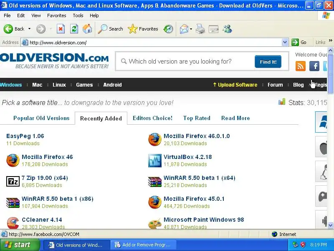Click the Go button
This screenshot has width=334, height=251.
click(x=299, y=42)
